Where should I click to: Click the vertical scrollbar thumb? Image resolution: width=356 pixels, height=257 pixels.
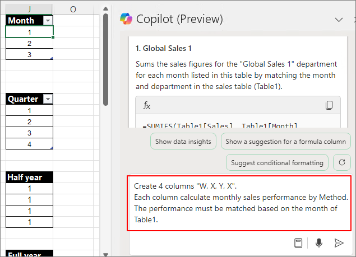(x=105, y=60)
